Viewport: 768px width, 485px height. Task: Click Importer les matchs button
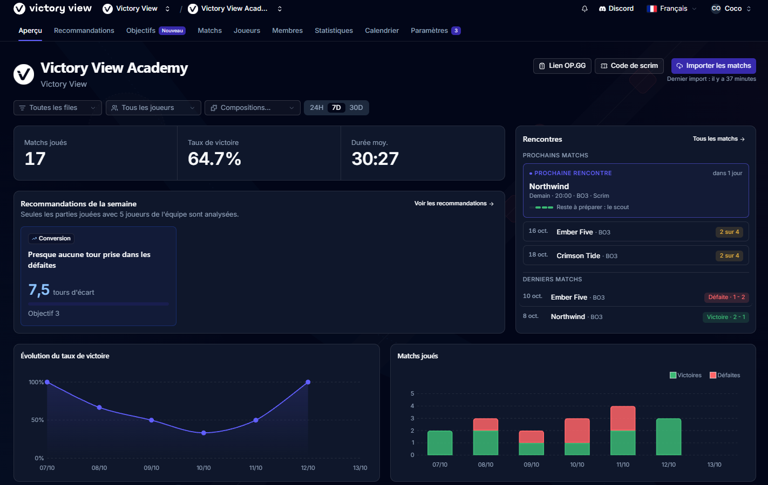713,66
